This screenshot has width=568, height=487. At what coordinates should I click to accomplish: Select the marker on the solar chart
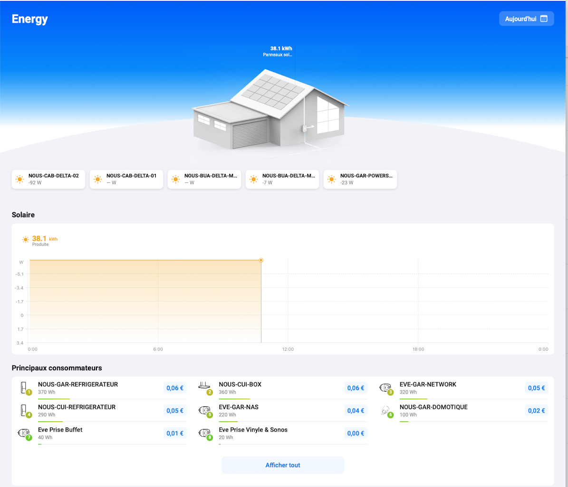click(261, 260)
